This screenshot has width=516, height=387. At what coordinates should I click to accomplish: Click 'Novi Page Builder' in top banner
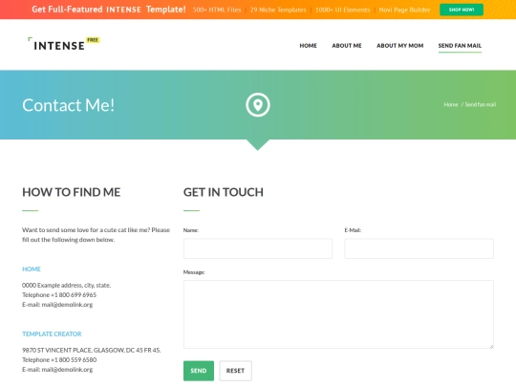pyautogui.click(x=404, y=10)
